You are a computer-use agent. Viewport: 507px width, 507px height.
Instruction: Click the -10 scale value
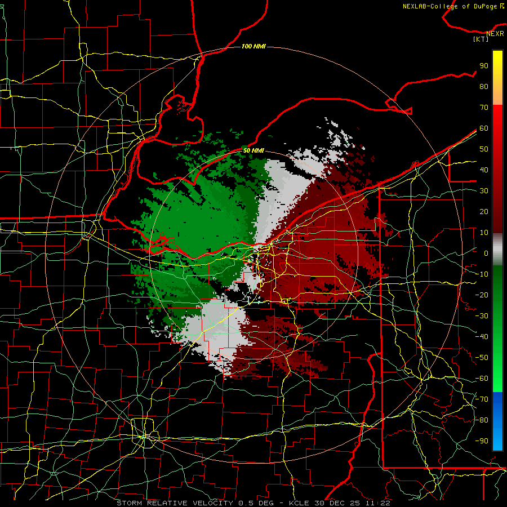tap(482, 274)
